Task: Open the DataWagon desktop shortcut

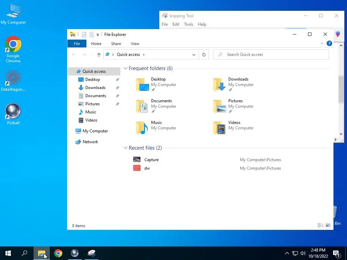Action: [x=13, y=81]
